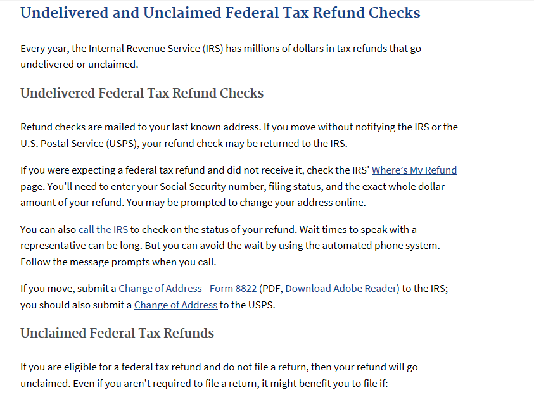Screen dimensions: 534x404
Task: Open the Where's My Refund link
Action: coord(414,170)
